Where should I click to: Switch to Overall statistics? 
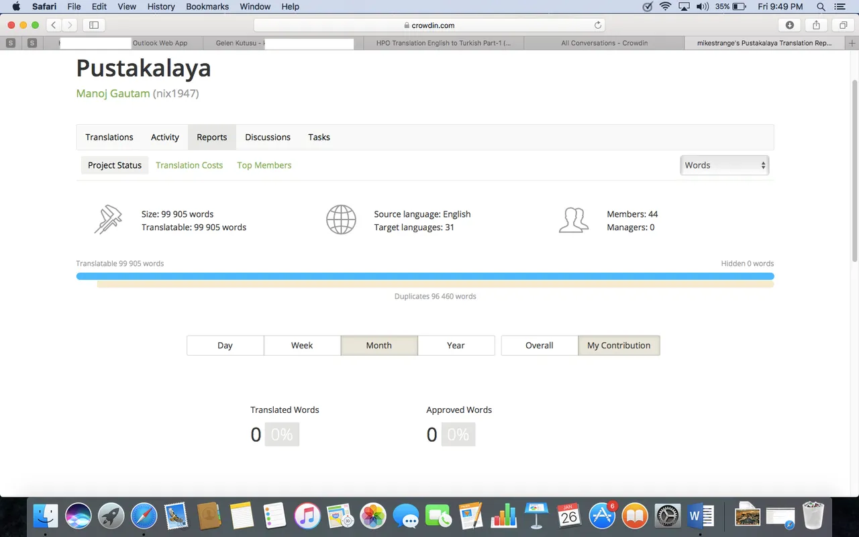[x=540, y=345]
